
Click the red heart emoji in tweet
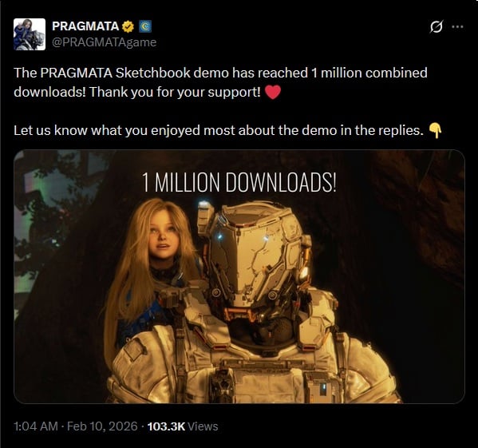(273, 92)
